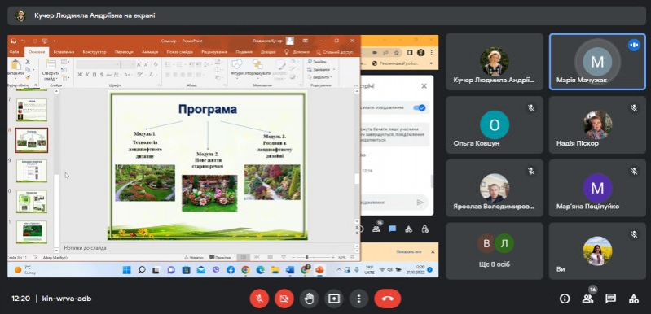
Task: Open the three-dot more options menu
Action: tap(358, 299)
